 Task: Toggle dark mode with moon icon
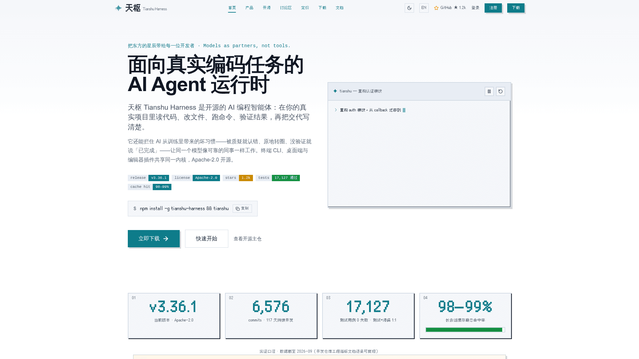[409, 8]
